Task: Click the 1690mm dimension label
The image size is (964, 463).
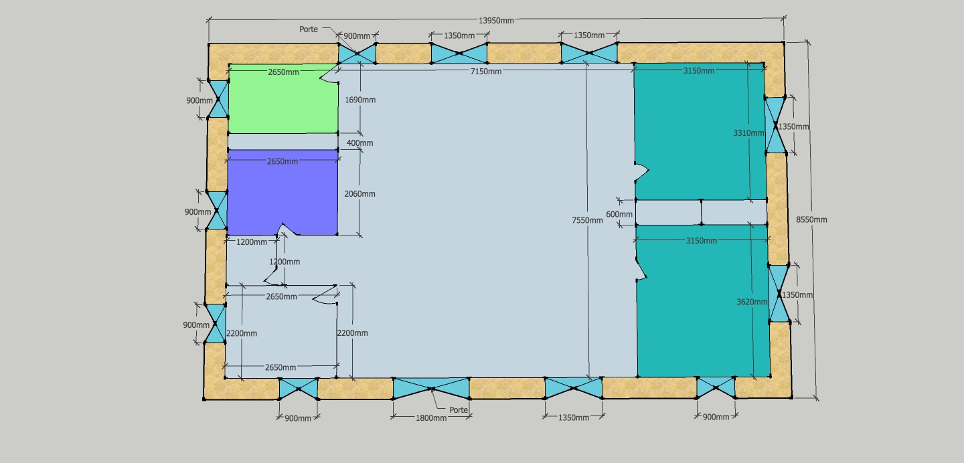Action: point(359,100)
